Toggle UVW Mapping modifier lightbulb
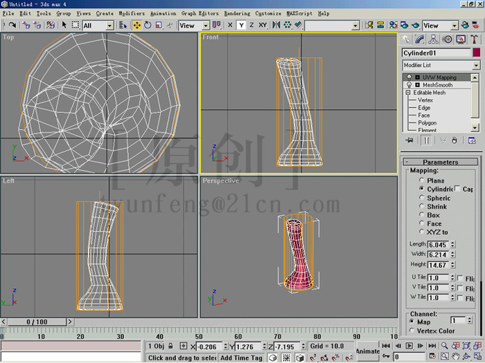Image resolution: width=485 pixels, height=363 pixels. click(x=409, y=77)
